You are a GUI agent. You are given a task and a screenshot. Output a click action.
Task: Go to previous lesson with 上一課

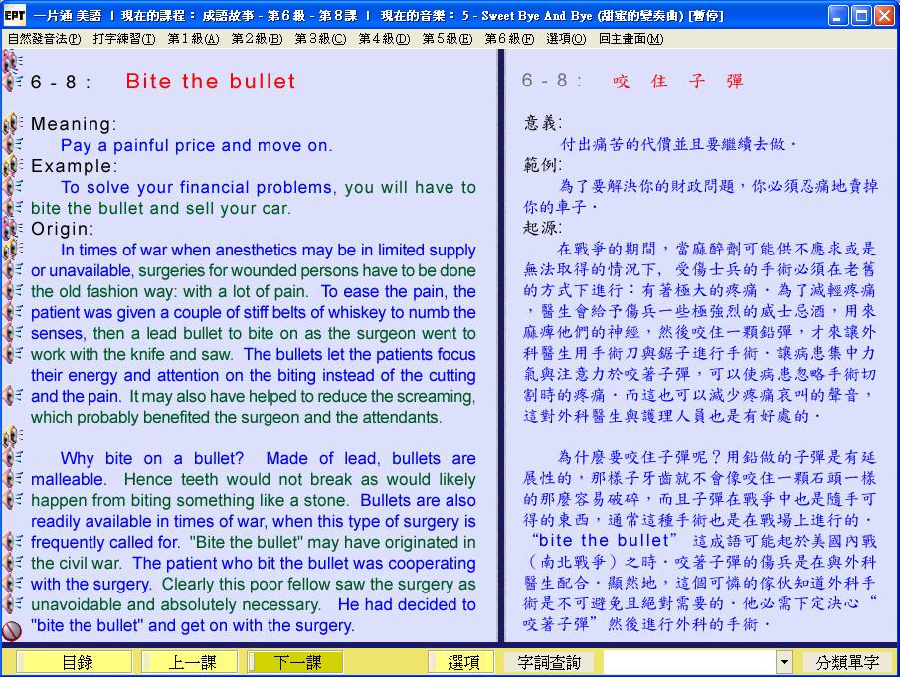(188, 662)
